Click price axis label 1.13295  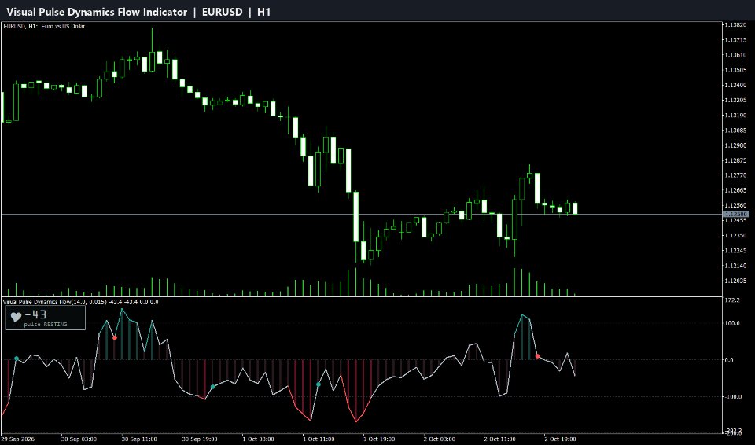tap(735, 100)
